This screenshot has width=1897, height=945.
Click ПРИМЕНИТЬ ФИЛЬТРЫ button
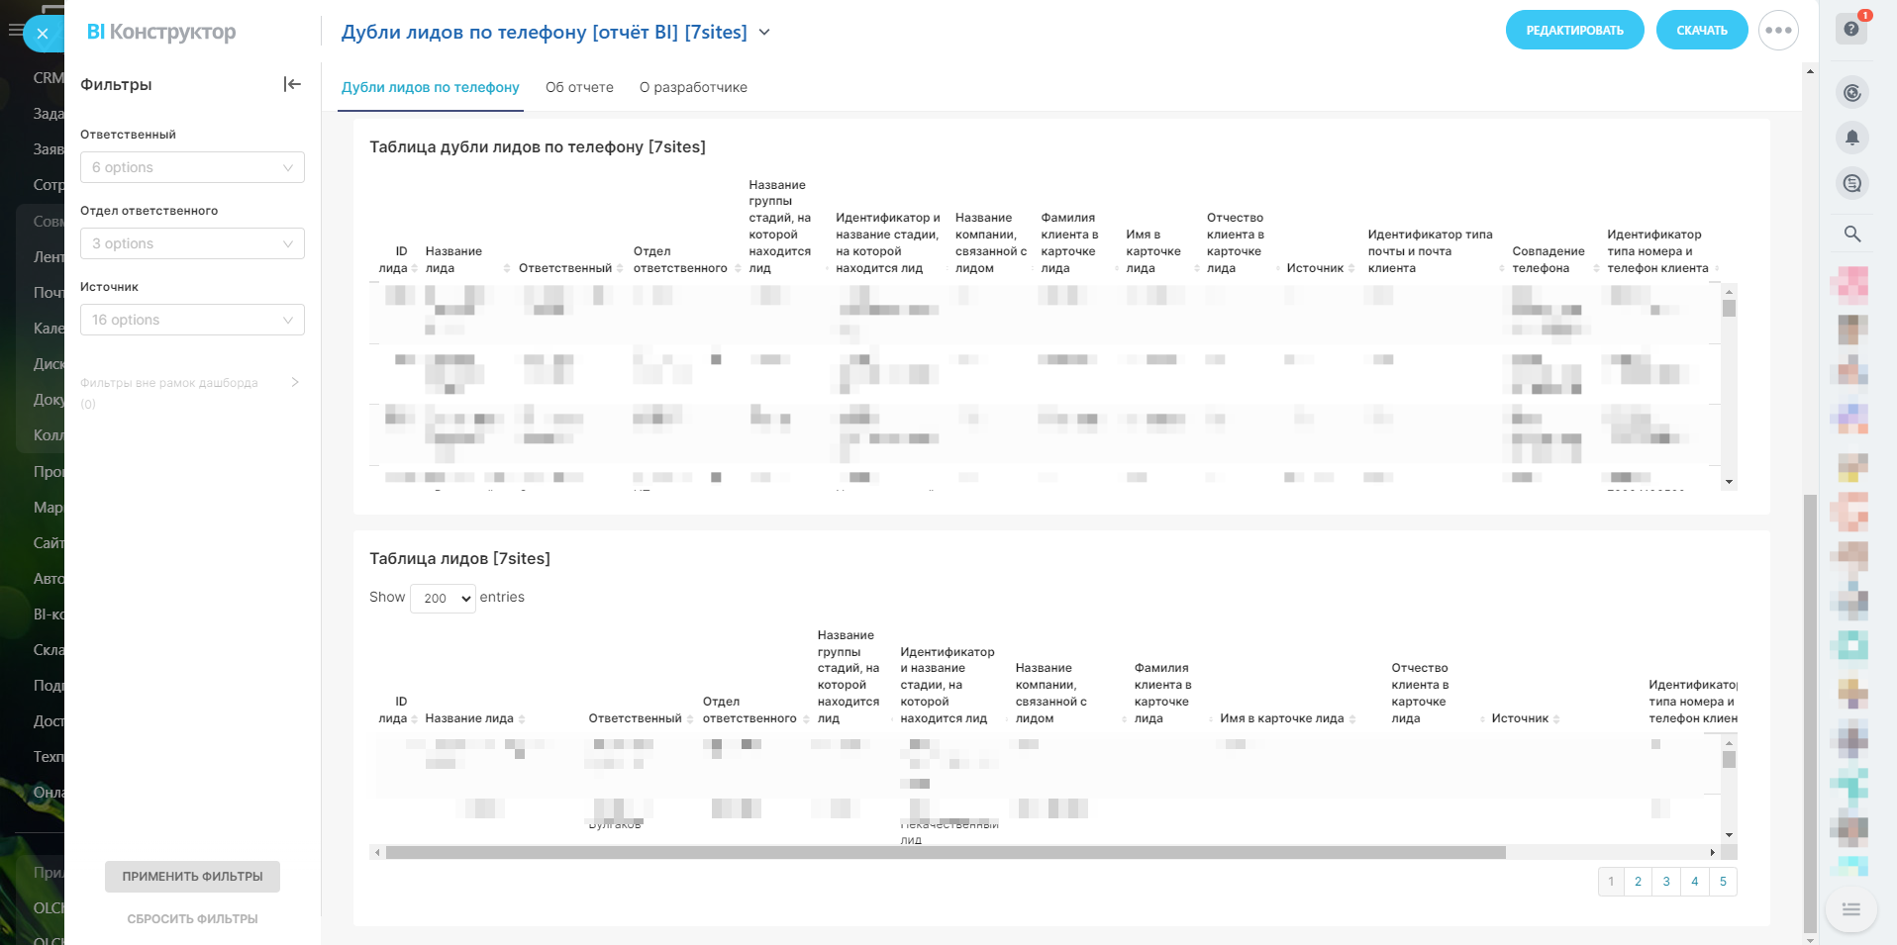click(x=192, y=877)
